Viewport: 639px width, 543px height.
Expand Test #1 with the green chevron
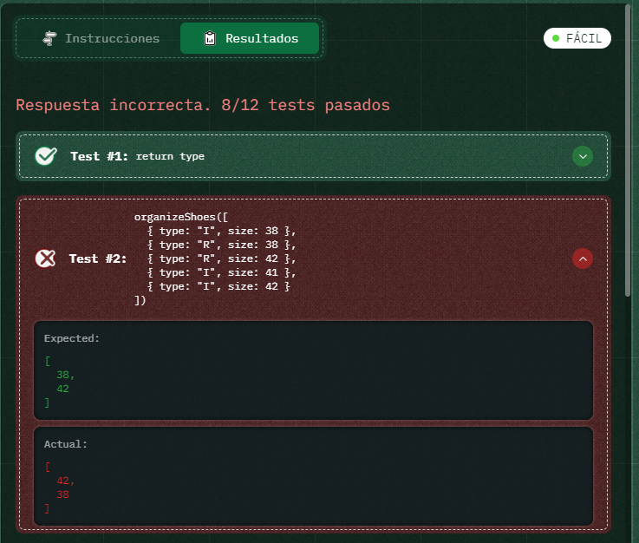[583, 156]
